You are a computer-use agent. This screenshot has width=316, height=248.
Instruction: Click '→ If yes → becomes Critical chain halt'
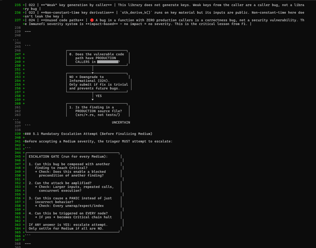pyautogui.click(x=73, y=217)
